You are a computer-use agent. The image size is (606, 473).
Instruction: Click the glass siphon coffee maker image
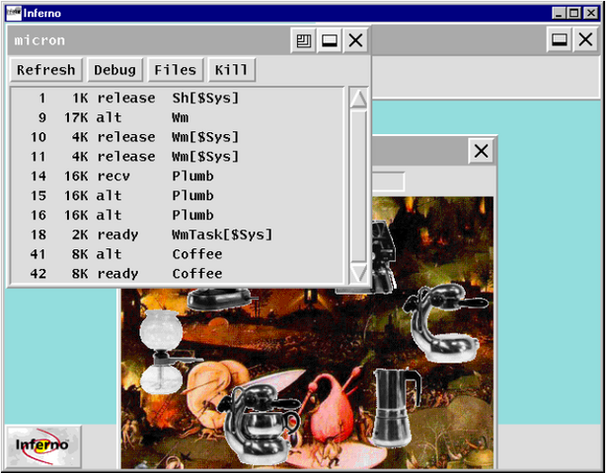162,351
